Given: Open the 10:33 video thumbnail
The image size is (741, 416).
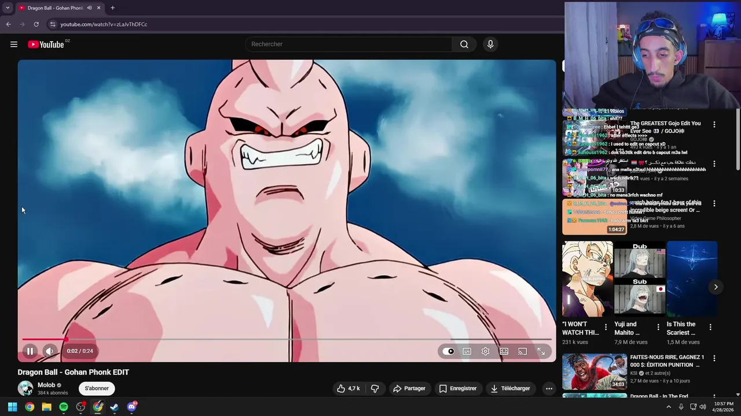Looking at the screenshot, I should tap(595, 177).
